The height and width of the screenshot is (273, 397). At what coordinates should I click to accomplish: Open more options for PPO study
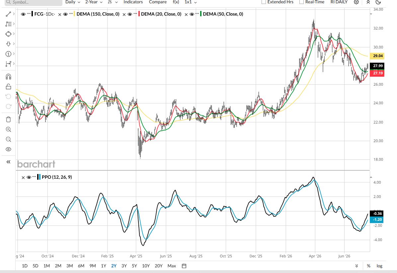(x=34, y=177)
